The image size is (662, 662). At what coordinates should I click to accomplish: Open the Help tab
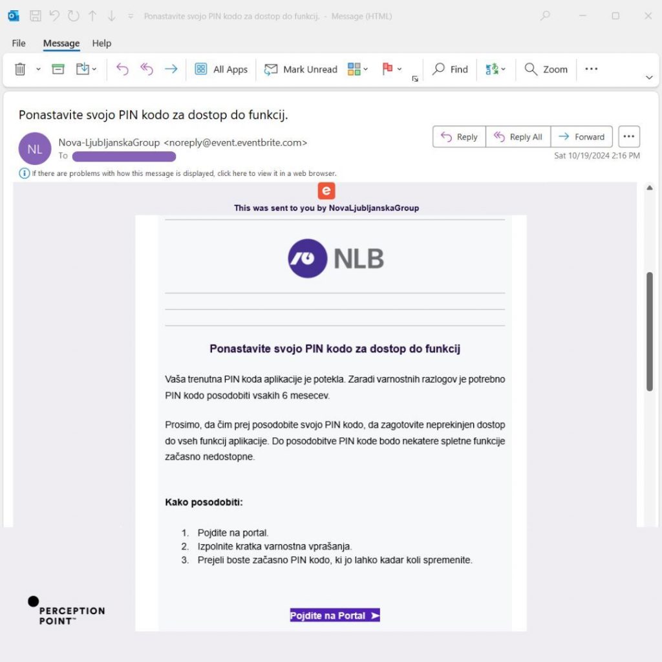(x=101, y=43)
